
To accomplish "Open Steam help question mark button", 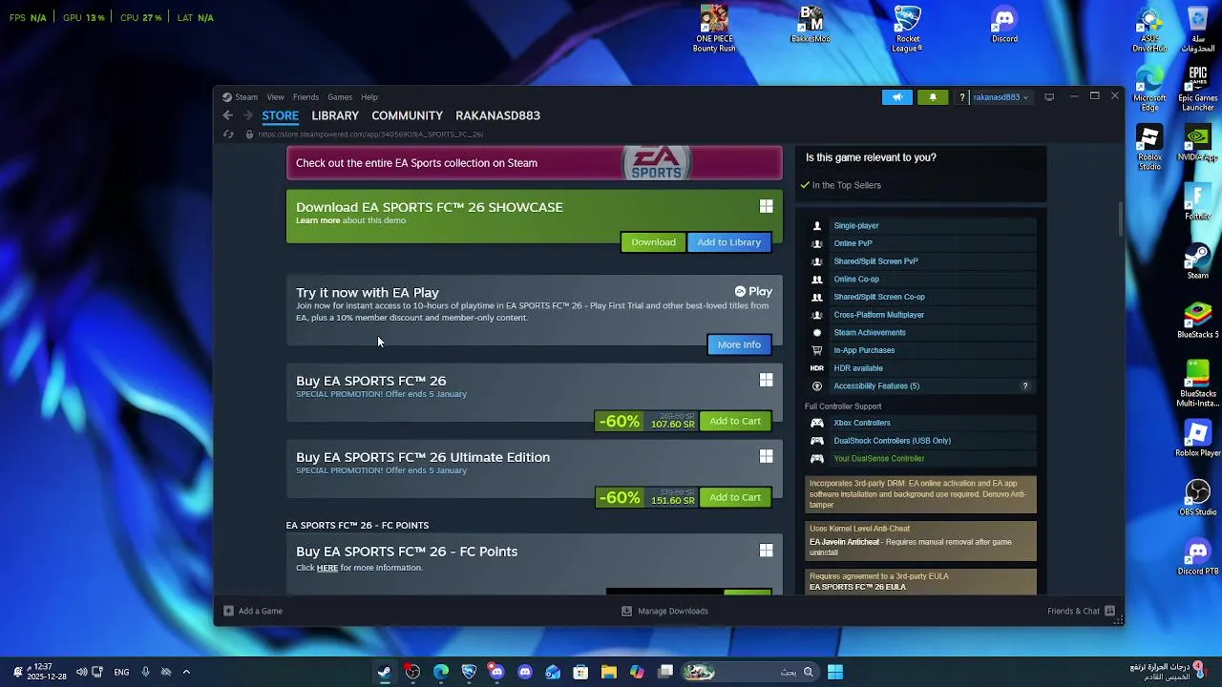I will click(x=962, y=96).
